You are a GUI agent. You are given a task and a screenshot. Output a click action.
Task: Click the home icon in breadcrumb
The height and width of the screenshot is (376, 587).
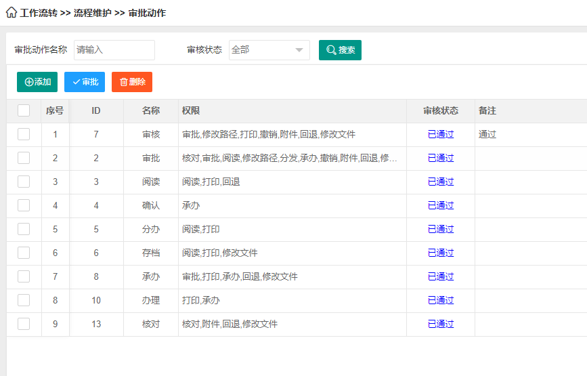pos(12,12)
